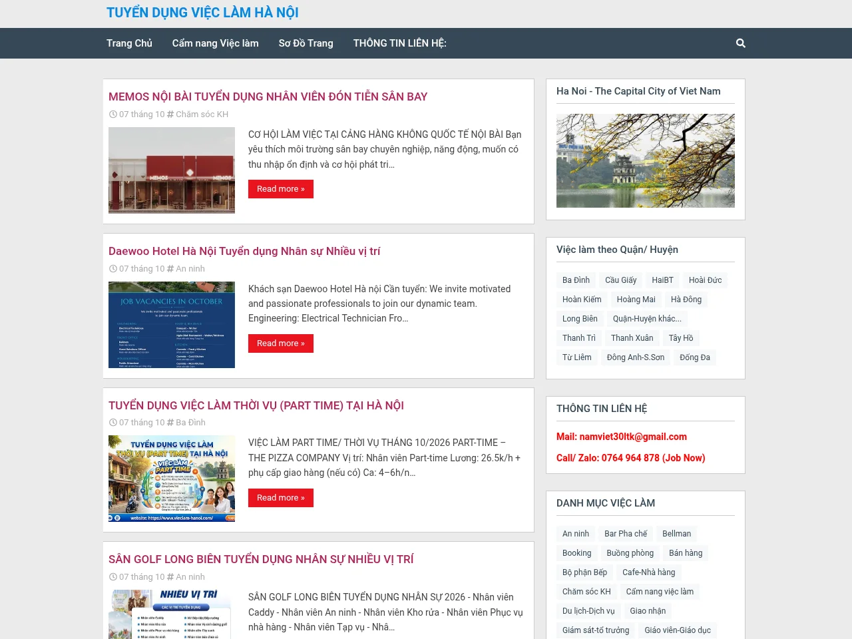Click Read more on the Daewoo Hotel post
The image size is (852, 639).
(281, 343)
